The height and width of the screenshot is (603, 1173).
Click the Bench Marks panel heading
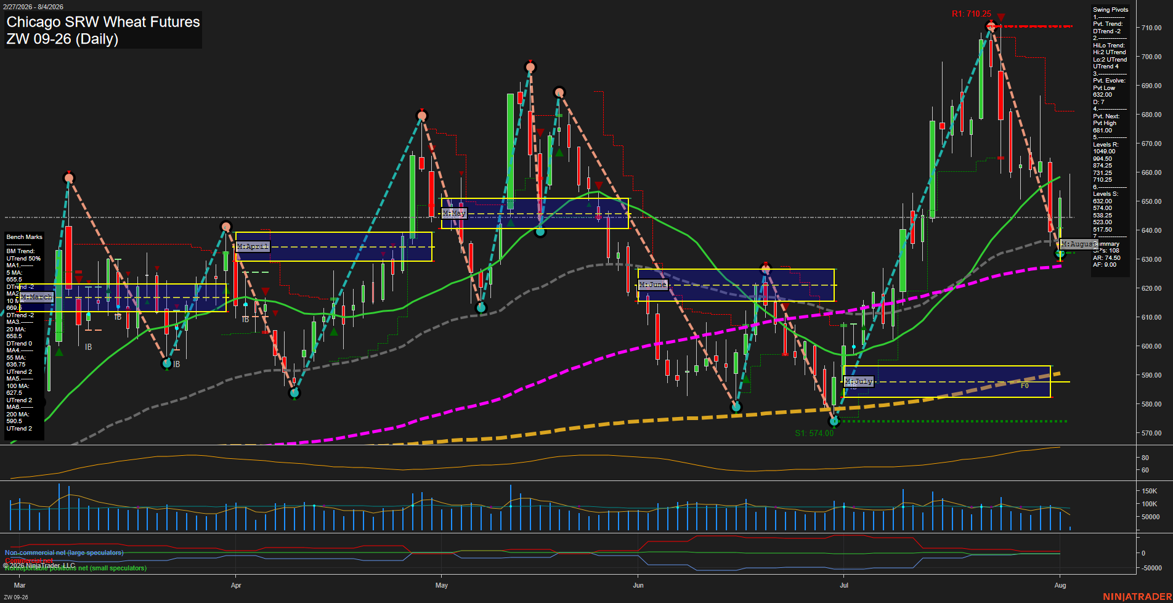(24, 237)
